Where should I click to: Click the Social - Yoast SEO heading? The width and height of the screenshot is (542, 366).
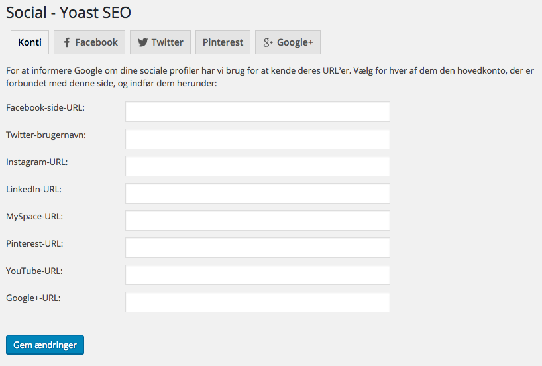click(x=68, y=13)
